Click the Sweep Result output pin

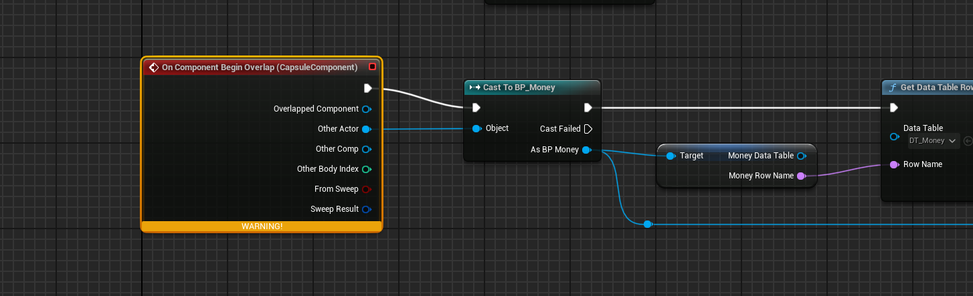[366, 209]
